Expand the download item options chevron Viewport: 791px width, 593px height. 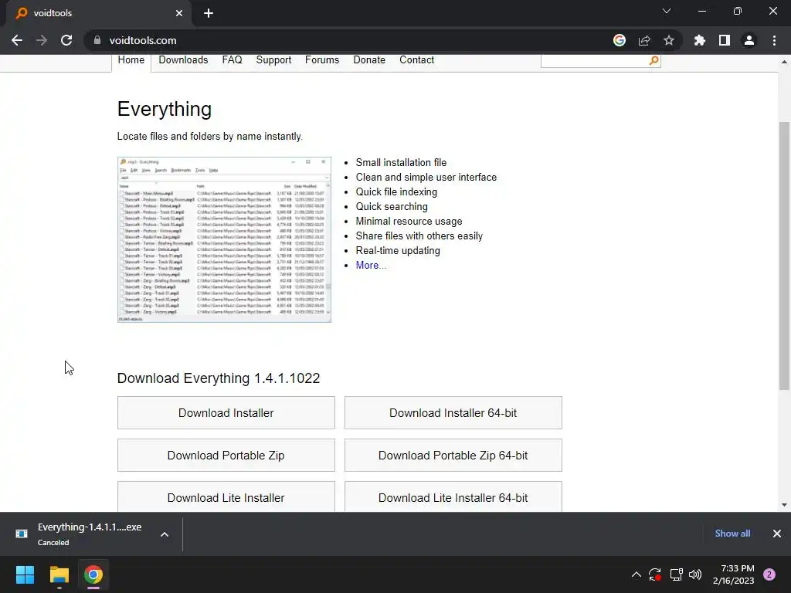point(165,534)
